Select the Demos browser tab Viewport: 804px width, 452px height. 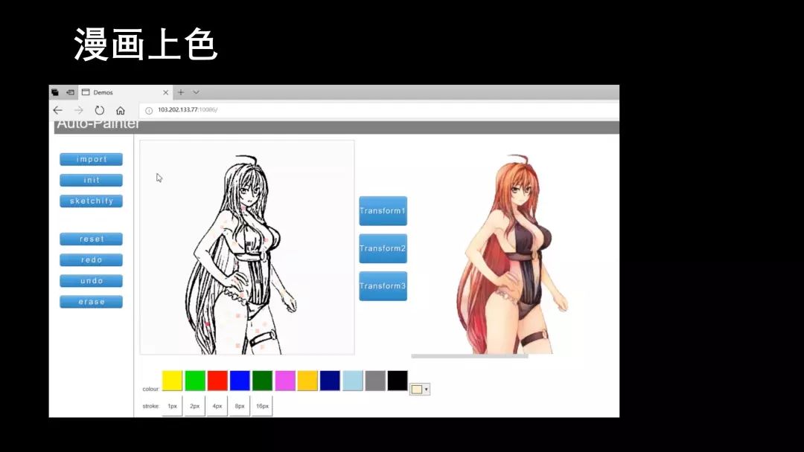click(x=125, y=92)
